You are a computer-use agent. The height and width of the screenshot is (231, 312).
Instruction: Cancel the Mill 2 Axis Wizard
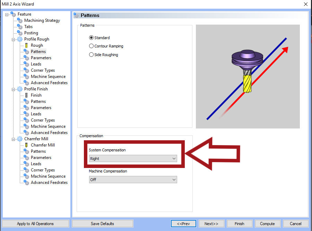(x=295, y=224)
